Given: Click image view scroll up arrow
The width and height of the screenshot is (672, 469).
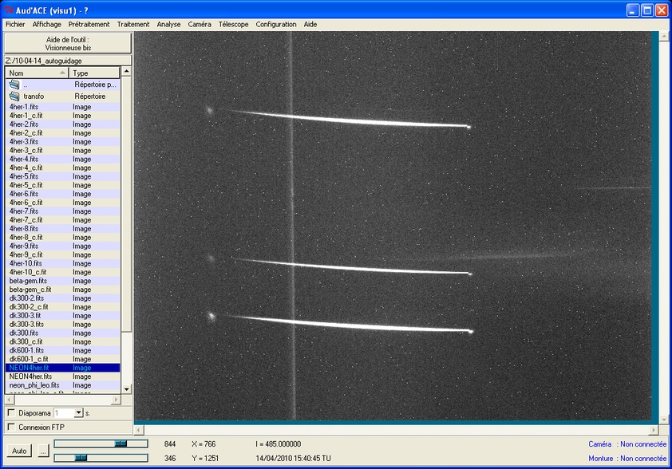Looking at the screenshot, I should (664, 36).
